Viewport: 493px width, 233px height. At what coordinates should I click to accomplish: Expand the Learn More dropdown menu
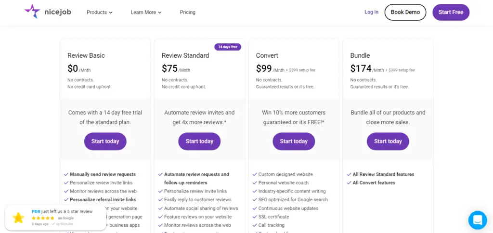(x=146, y=12)
